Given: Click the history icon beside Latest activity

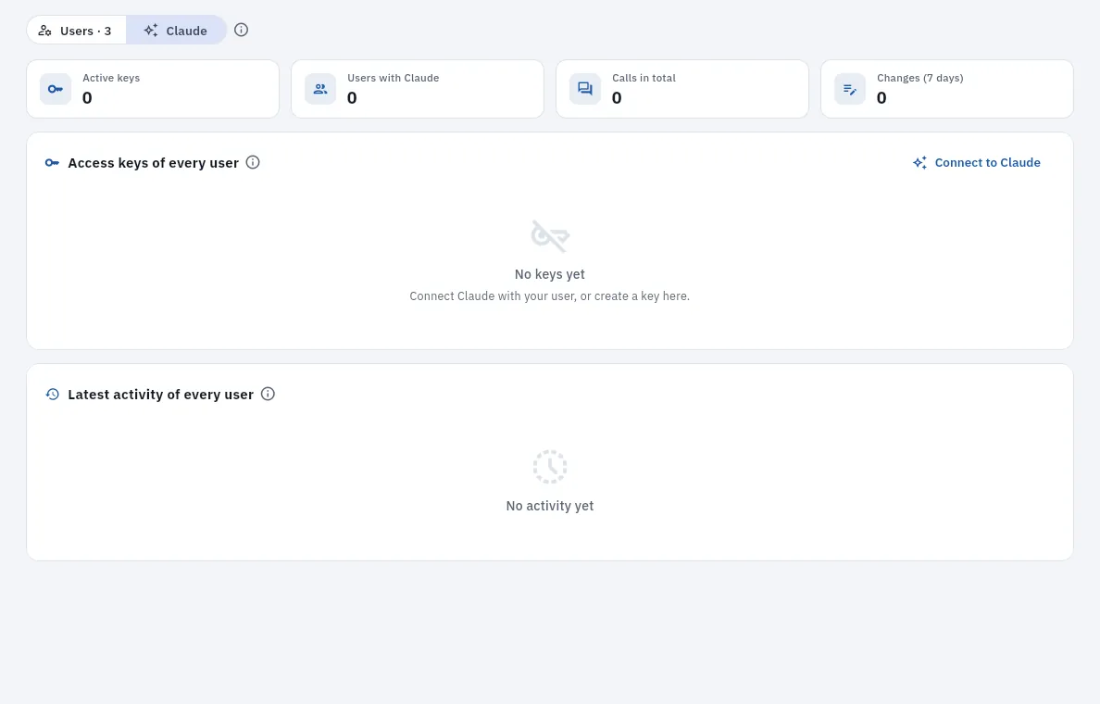Looking at the screenshot, I should (x=53, y=395).
